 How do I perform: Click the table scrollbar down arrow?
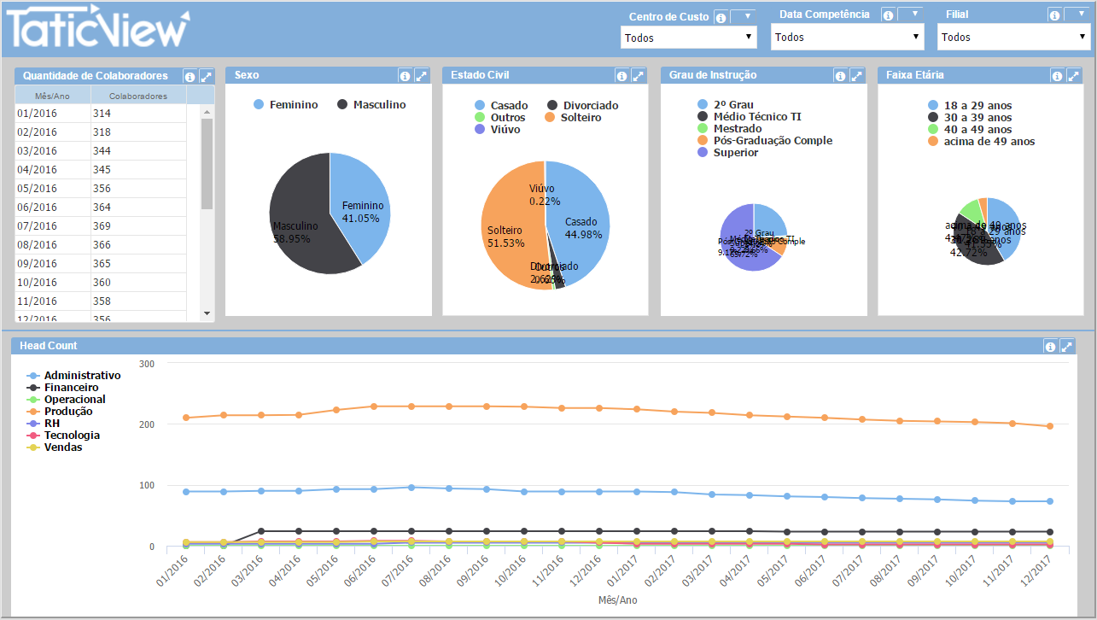[x=207, y=313]
